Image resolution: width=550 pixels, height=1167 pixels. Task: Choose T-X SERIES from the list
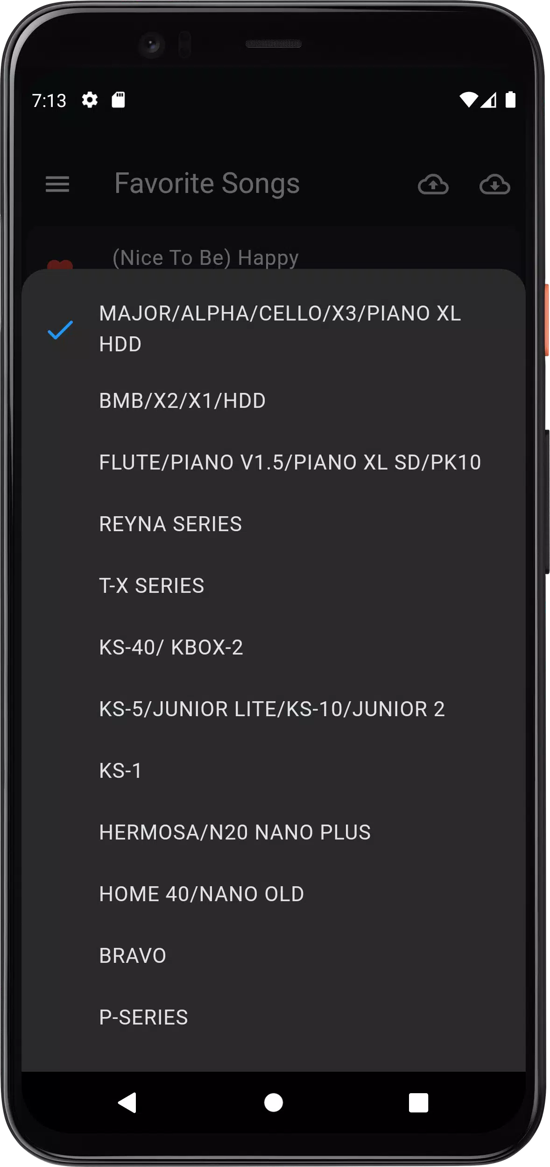click(274, 586)
